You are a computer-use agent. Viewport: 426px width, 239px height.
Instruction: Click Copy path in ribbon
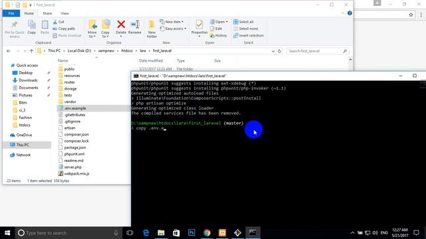(x=64, y=29)
